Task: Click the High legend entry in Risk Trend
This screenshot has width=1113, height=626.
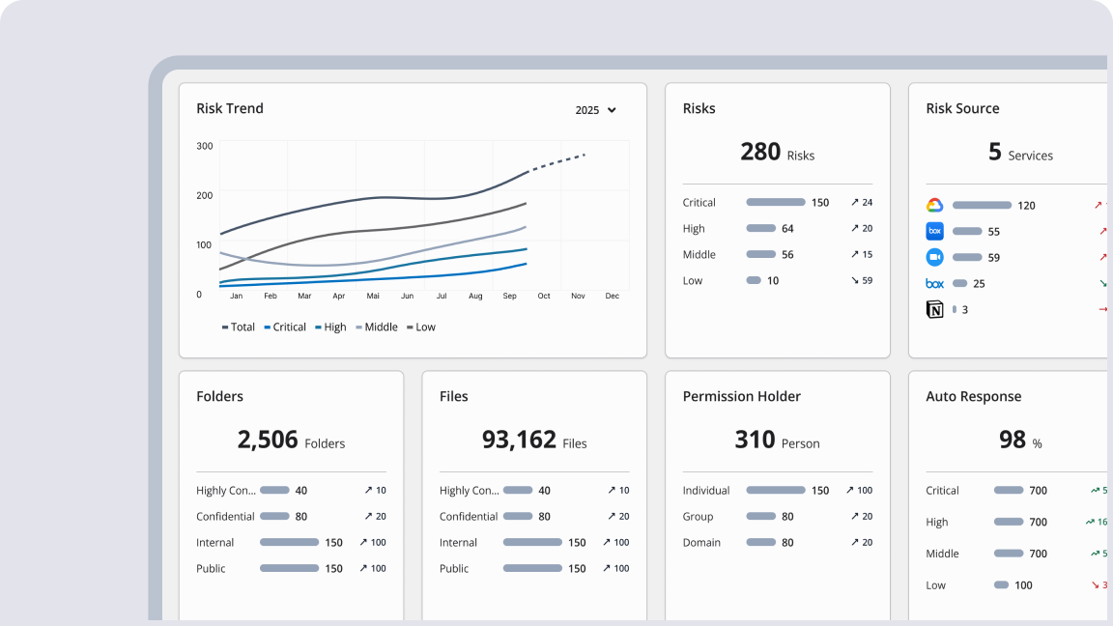Action: (x=330, y=327)
